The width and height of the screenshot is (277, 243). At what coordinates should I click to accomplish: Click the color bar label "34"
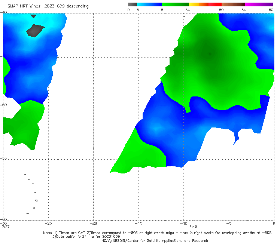[x=188, y=10]
